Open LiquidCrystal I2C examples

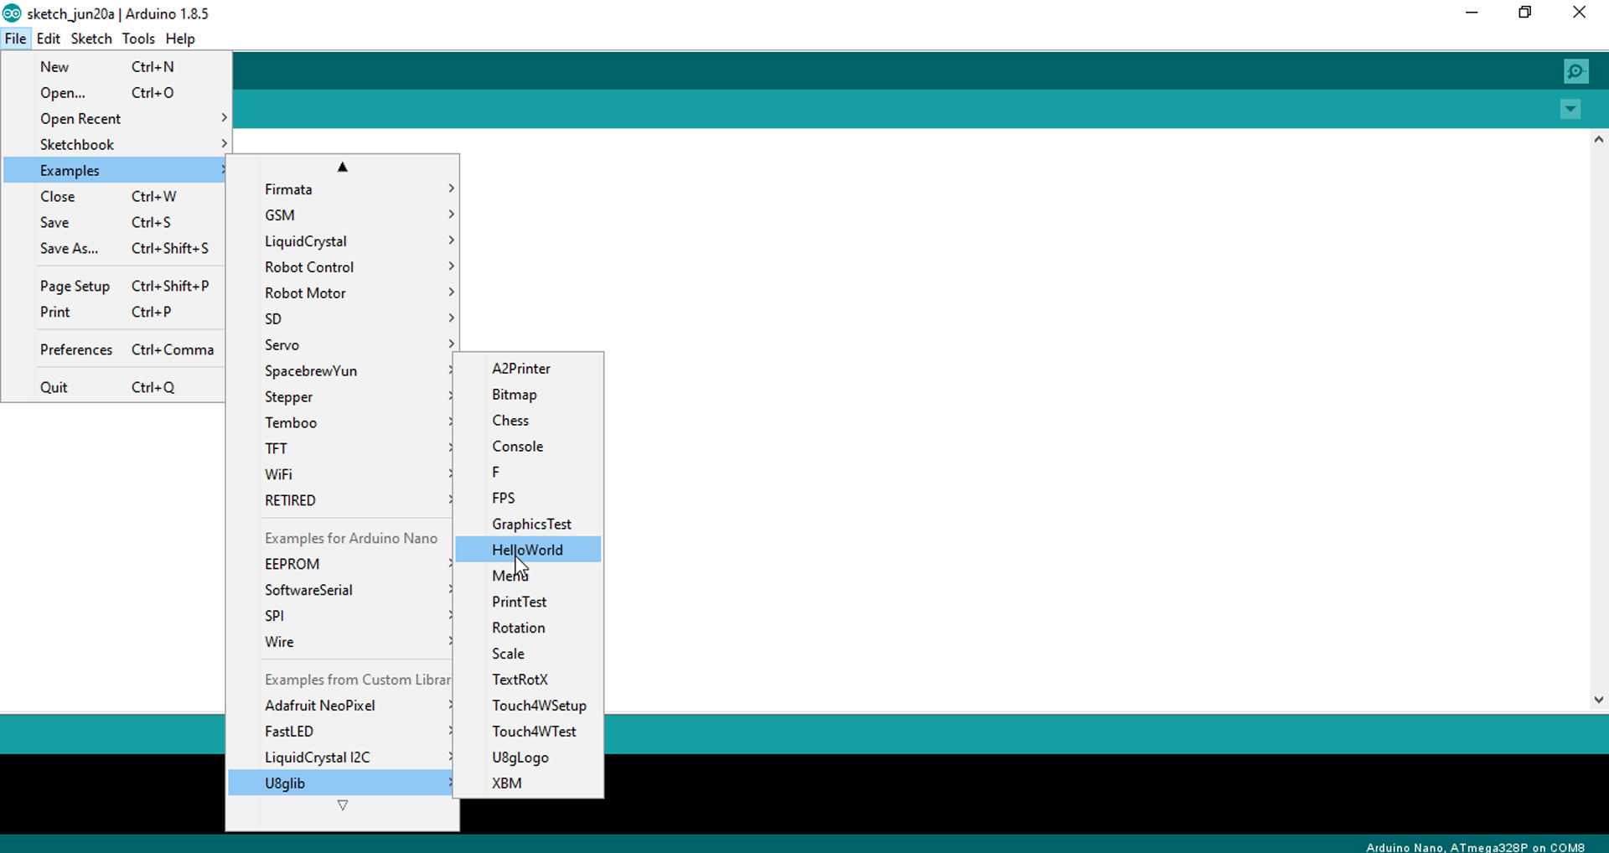340,758
